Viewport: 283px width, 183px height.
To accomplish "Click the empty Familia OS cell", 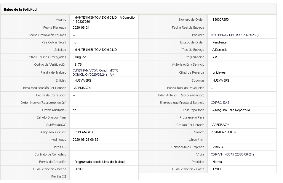I will pyautogui.click(x=104, y=176).
